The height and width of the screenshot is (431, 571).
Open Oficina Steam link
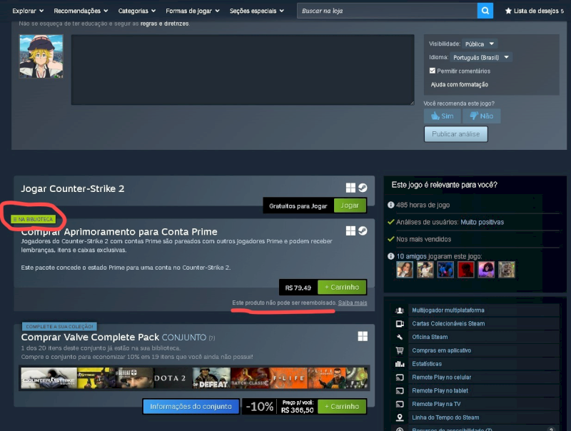[x=430, y=337]
